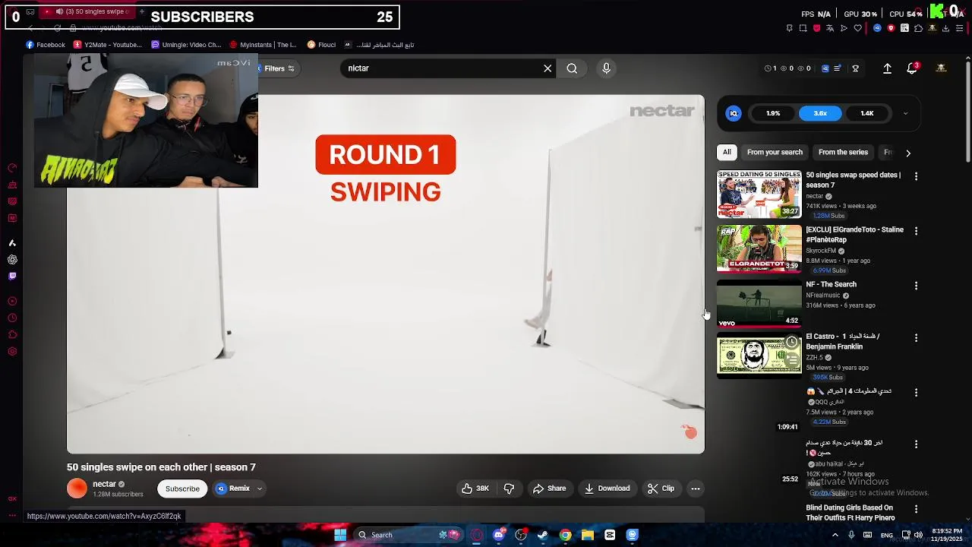Viewport: 972px width, 547px height.
Task: Open the MyInstants bookmark
Action: (263, 45)
